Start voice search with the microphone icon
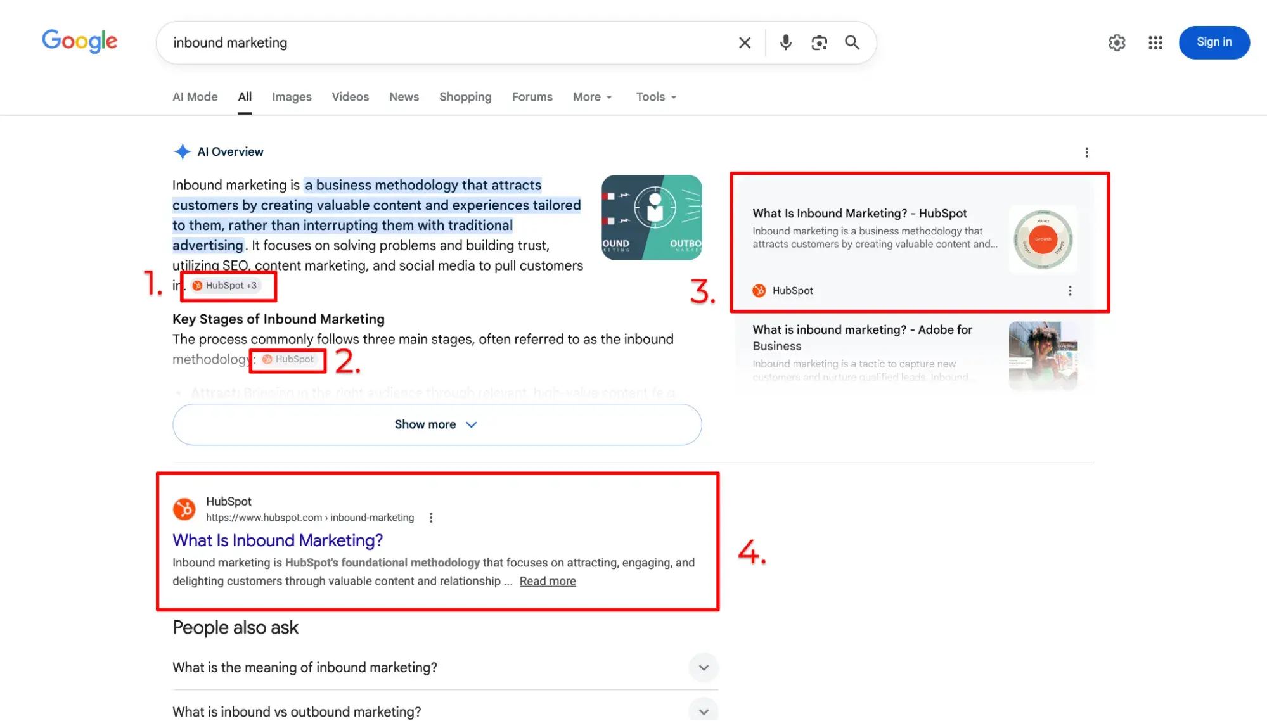The width and height of the screenshot is (1267, 721). point(785,42)
